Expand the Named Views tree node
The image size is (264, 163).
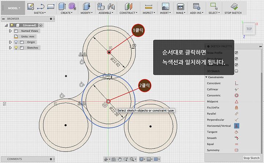click(10, 31)
